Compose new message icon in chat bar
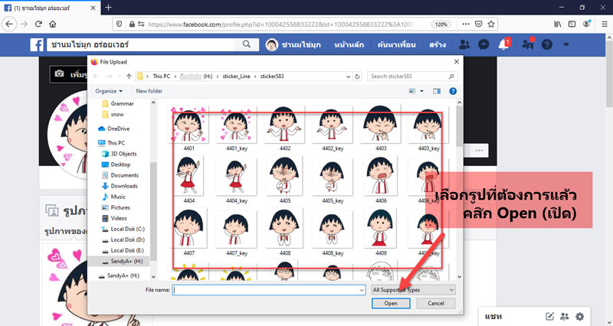Viewport: 613px width, 326px height. (550, 317)
